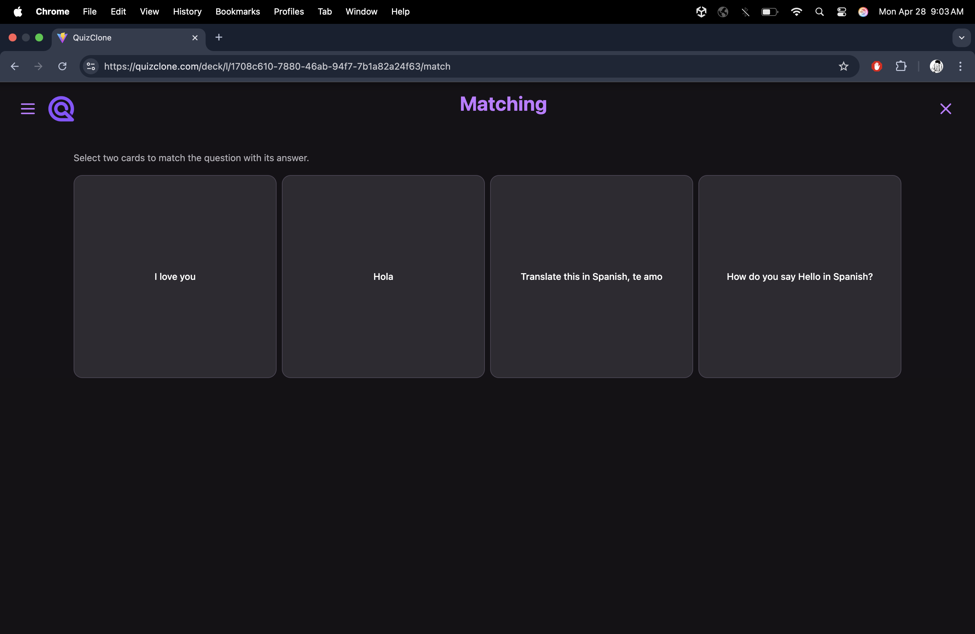
Task: Open the Wi-Fi status menu
Action: tap(796, 12)
